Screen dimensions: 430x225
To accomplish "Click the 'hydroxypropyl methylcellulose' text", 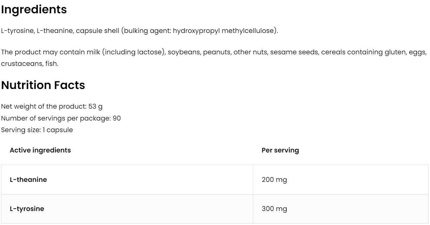I will (x=224, y=31).
